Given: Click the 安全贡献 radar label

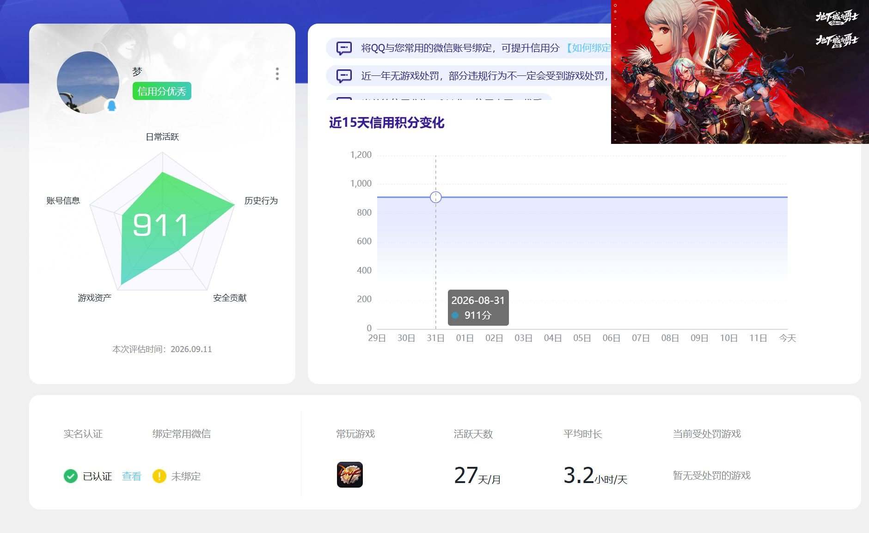Looking at the screenshot, I should tap(230, 297).
